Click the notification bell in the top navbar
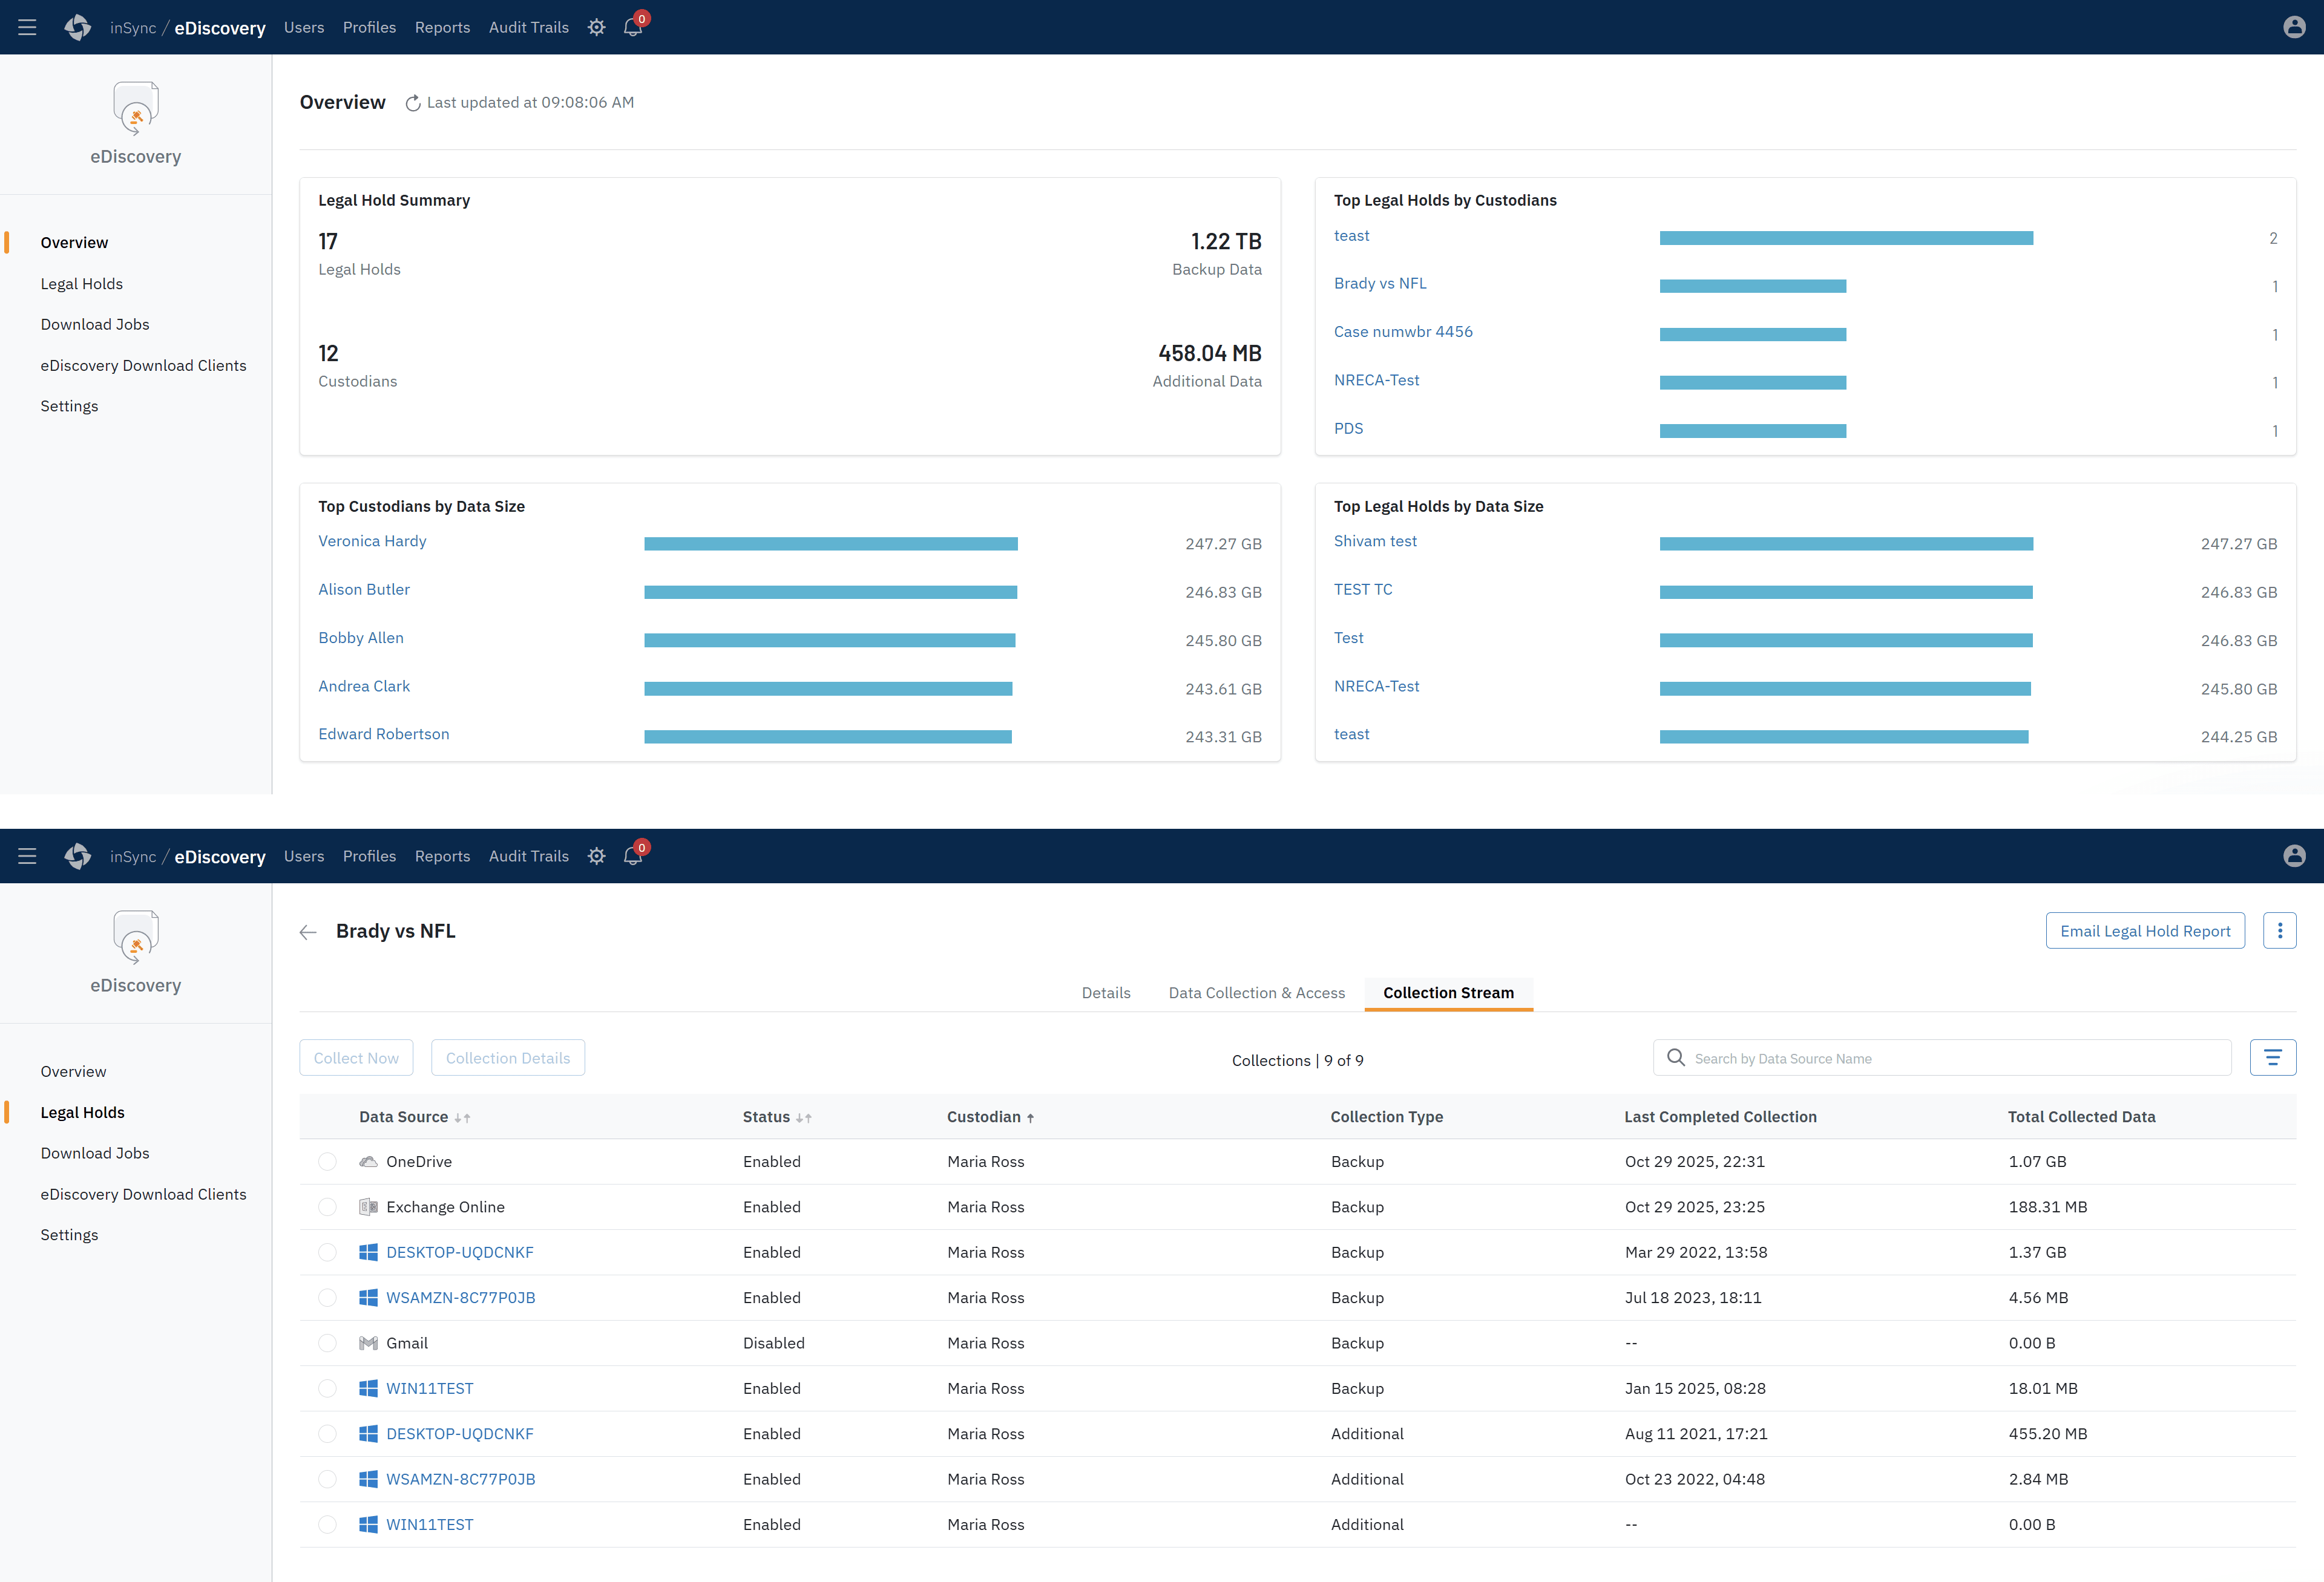The image size is (2324, 1582). tap(633, 27)
